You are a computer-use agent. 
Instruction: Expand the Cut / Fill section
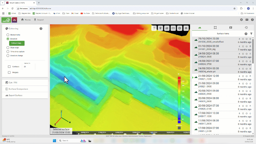pyautogui.click(x=13, y=82)
